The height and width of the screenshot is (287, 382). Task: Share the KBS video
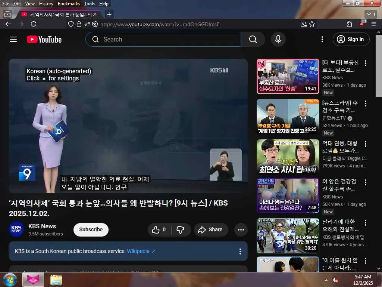tap(211, 230)
